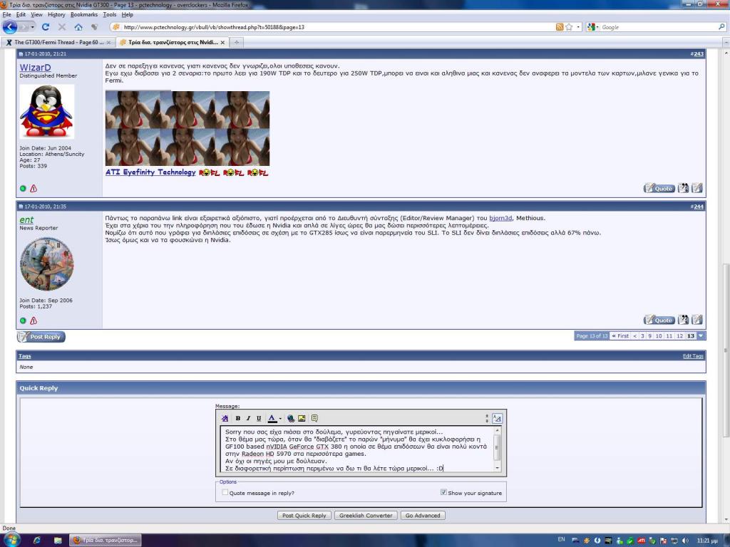Toggle underline formatting in Quick Reply
The height and width of the screenshot is (547, 730).
click(x=259, y=418)
